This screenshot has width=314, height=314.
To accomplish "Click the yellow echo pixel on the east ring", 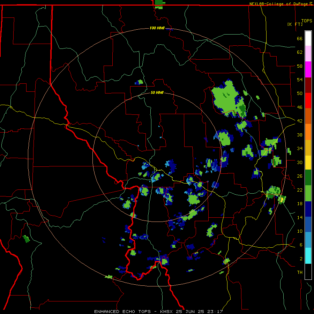I will click(282, 200).
